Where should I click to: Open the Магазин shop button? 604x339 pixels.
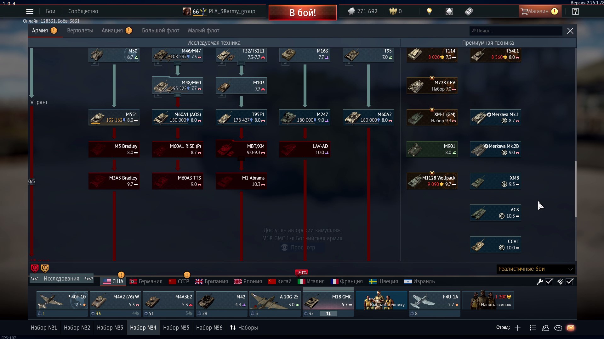point(540,11)
